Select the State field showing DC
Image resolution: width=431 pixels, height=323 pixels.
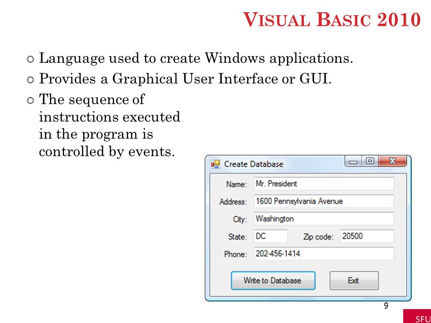click(271, 236)
